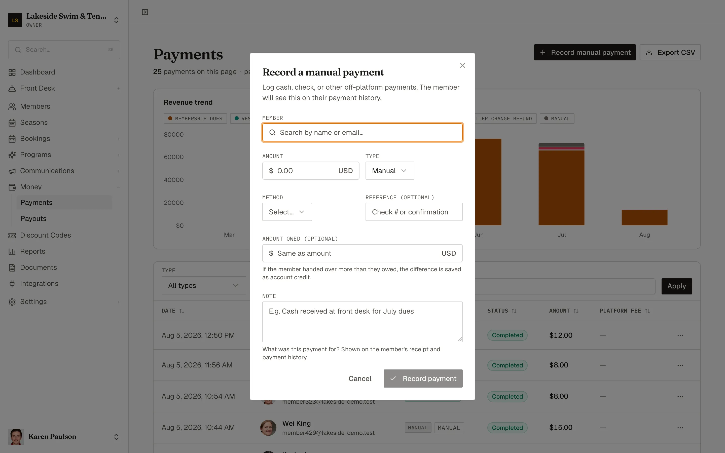Image resolution: width=725 pixels, height=453 pixels.
Task: Click the Bookings calendar icon
Action: point(12,139)
